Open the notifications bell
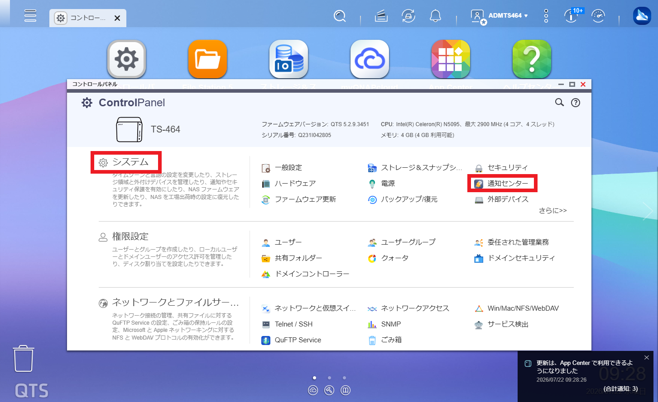This screenshot has width=658, height=402. click(x=435, y=16)
